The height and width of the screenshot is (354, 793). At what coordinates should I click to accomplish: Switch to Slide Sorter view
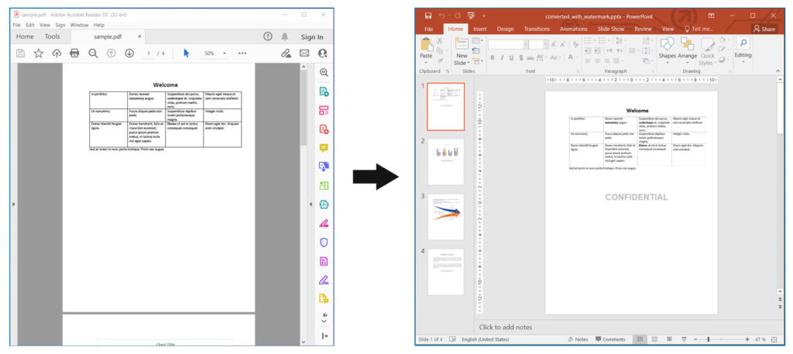[x=655, y=339]
